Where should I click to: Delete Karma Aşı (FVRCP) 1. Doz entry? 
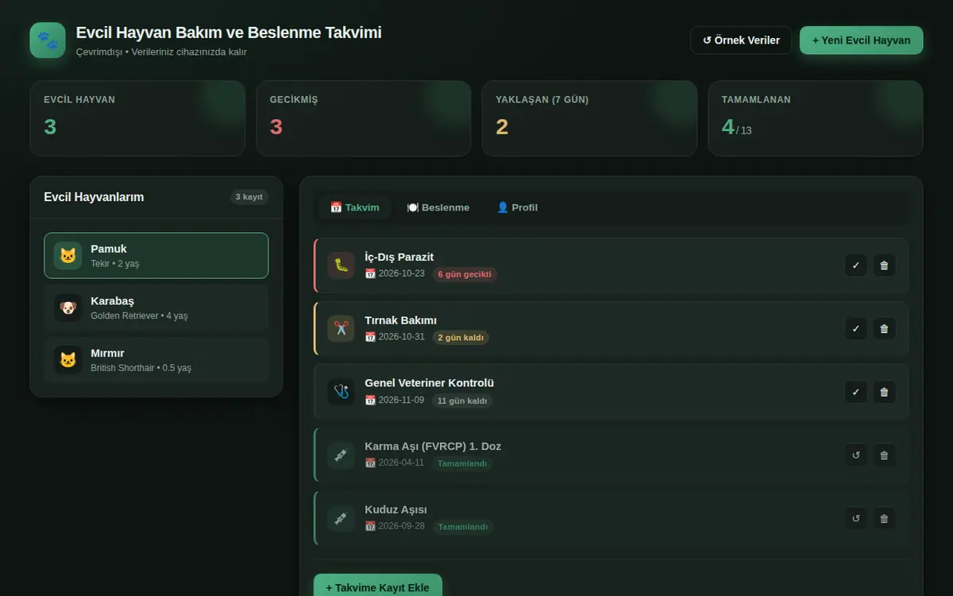(884, 455)
